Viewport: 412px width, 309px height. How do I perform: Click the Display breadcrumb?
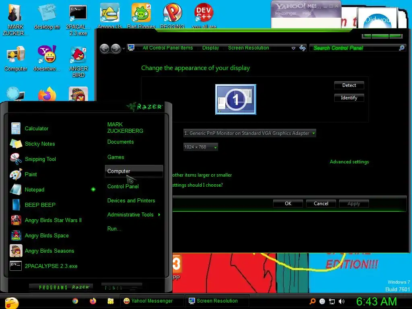210,48
